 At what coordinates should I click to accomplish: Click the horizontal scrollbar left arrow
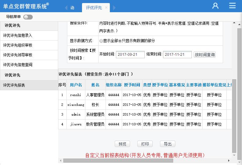[x=61, y=160]
